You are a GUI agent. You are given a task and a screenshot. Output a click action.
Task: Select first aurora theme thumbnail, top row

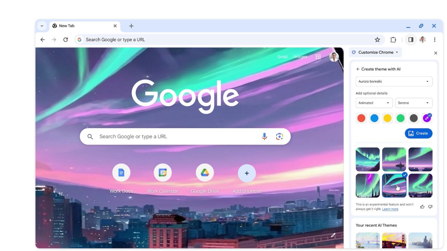(x=368, y=159)
